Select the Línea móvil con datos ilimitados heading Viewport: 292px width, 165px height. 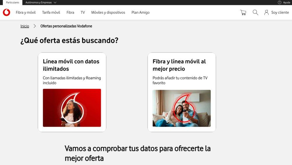pyautogui.click(x=71, y=65)
